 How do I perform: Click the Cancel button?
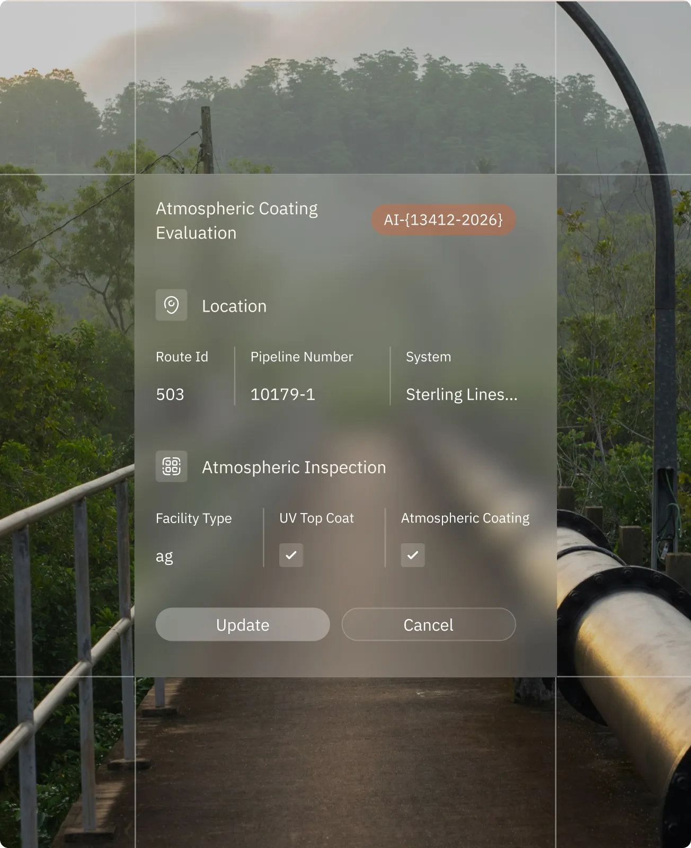point(429,624)
